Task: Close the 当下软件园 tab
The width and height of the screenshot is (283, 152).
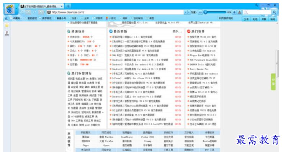Action: click(x=62, y=7)
